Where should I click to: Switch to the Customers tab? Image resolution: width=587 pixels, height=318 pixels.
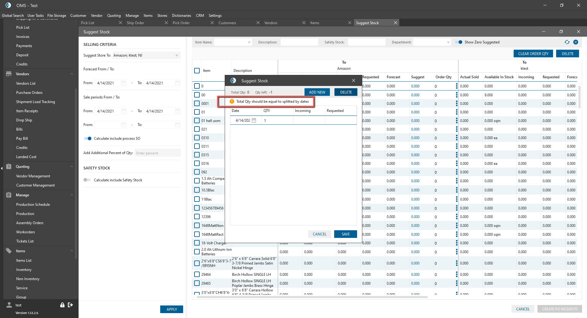pyautogui.click(x=227, y=23)
